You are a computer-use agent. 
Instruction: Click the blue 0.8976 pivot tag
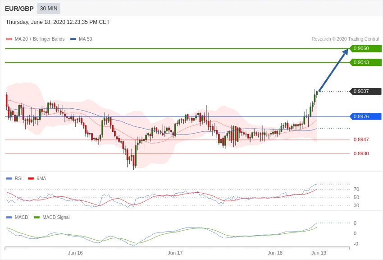366,116
